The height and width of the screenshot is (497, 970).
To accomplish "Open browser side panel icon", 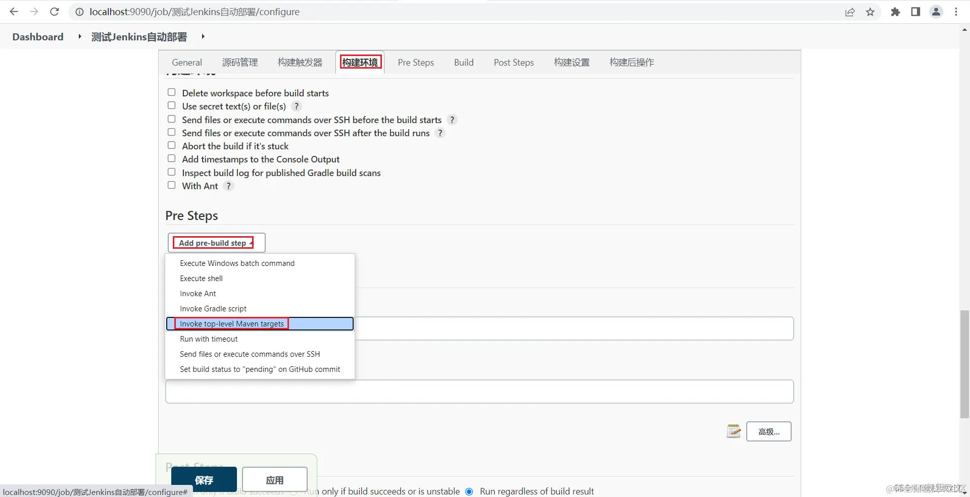I will tap(915, 12).
